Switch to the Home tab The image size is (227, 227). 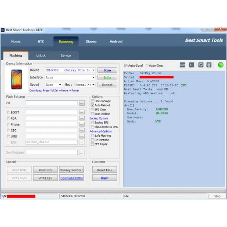16,41
